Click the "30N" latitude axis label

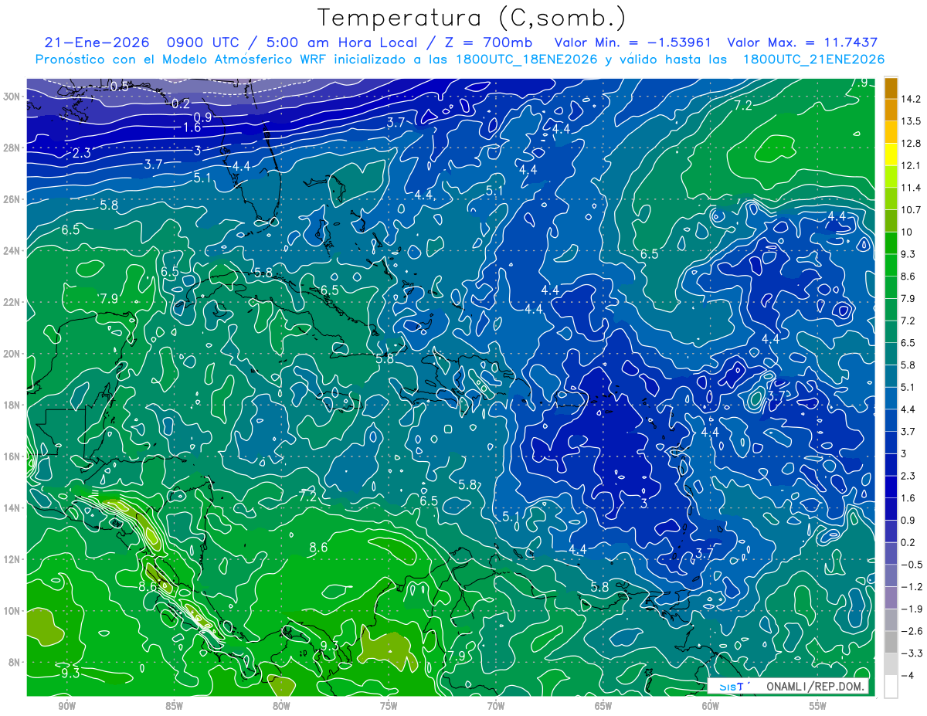(13, 97)
